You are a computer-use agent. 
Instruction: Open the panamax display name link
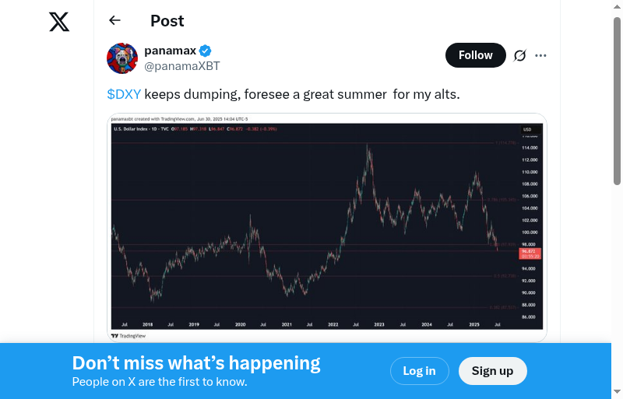point(169,51)
